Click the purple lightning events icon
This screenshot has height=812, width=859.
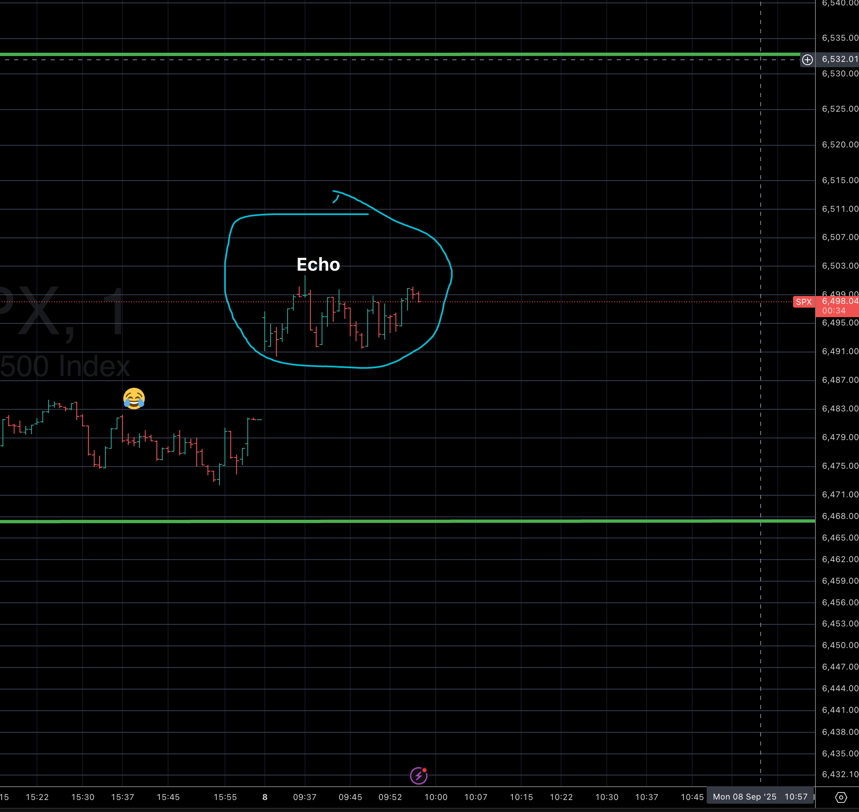418,775
